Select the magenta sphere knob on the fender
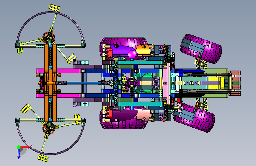Screen dimensions: 256x166 tap(132, 54)
